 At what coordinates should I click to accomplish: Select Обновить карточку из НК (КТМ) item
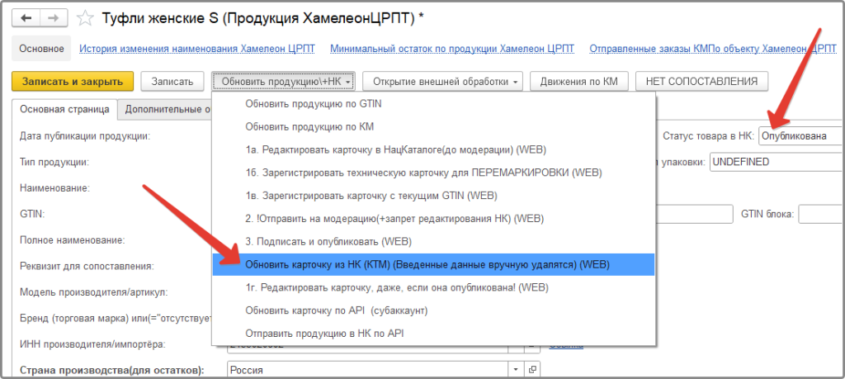[x=433, y=265]
